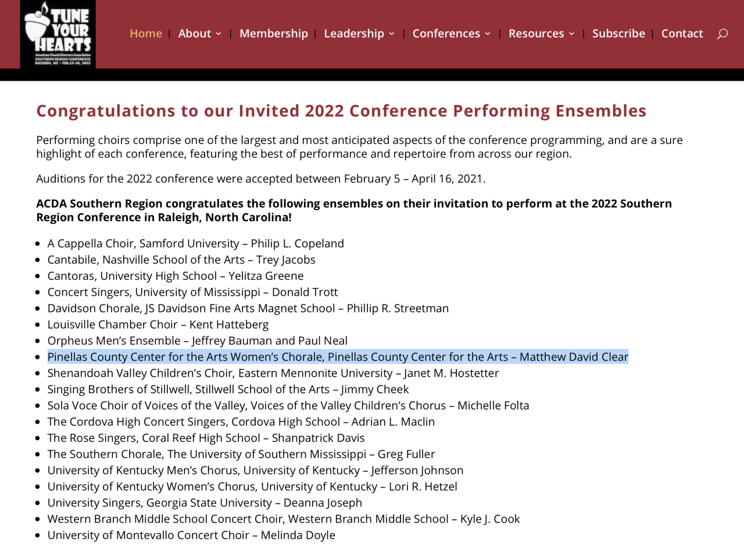Click the A Cappella Choir, Samford entry
The height and width of the screenshot is (554, 744).
point(196,244)
